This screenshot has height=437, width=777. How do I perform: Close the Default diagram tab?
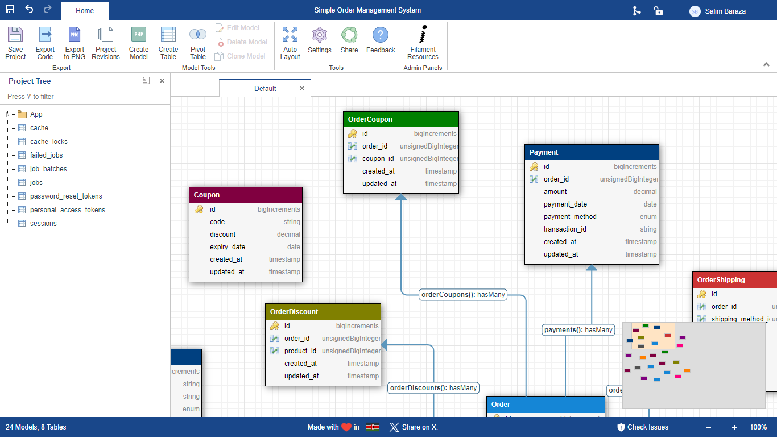tap(302, 88)
